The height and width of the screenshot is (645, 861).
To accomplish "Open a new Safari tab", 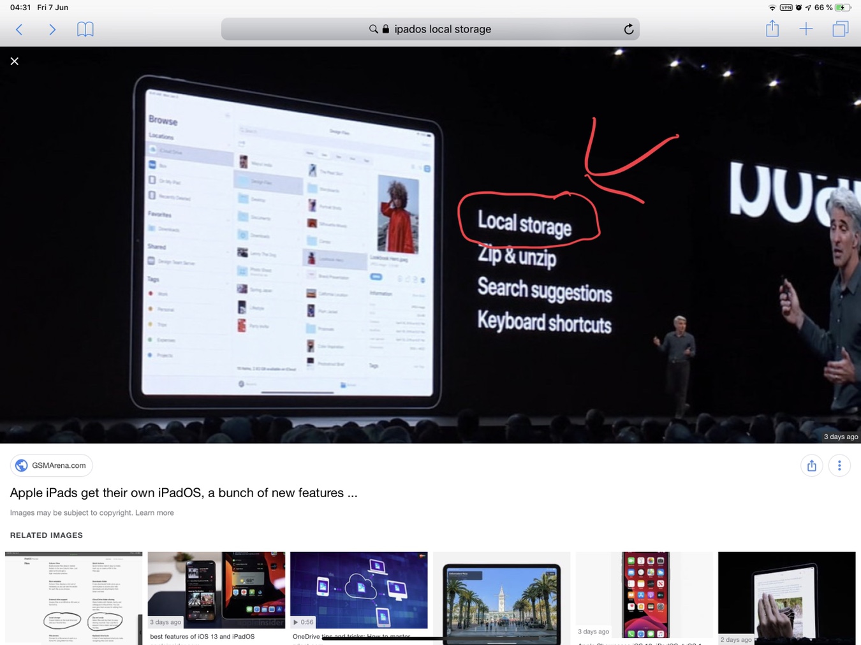I will 806,29.
